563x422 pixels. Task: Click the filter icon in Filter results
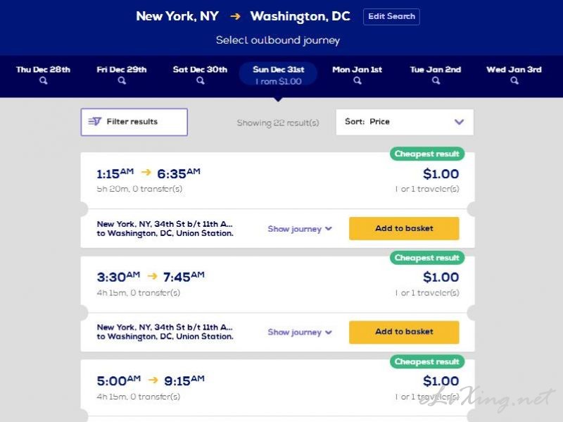(95, 121)
